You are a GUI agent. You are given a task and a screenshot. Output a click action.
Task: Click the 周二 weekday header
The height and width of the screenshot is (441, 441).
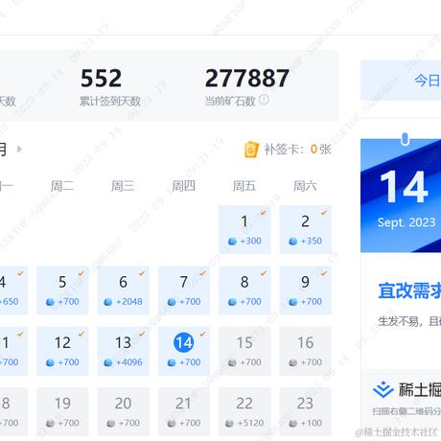[x=62, y=186]
